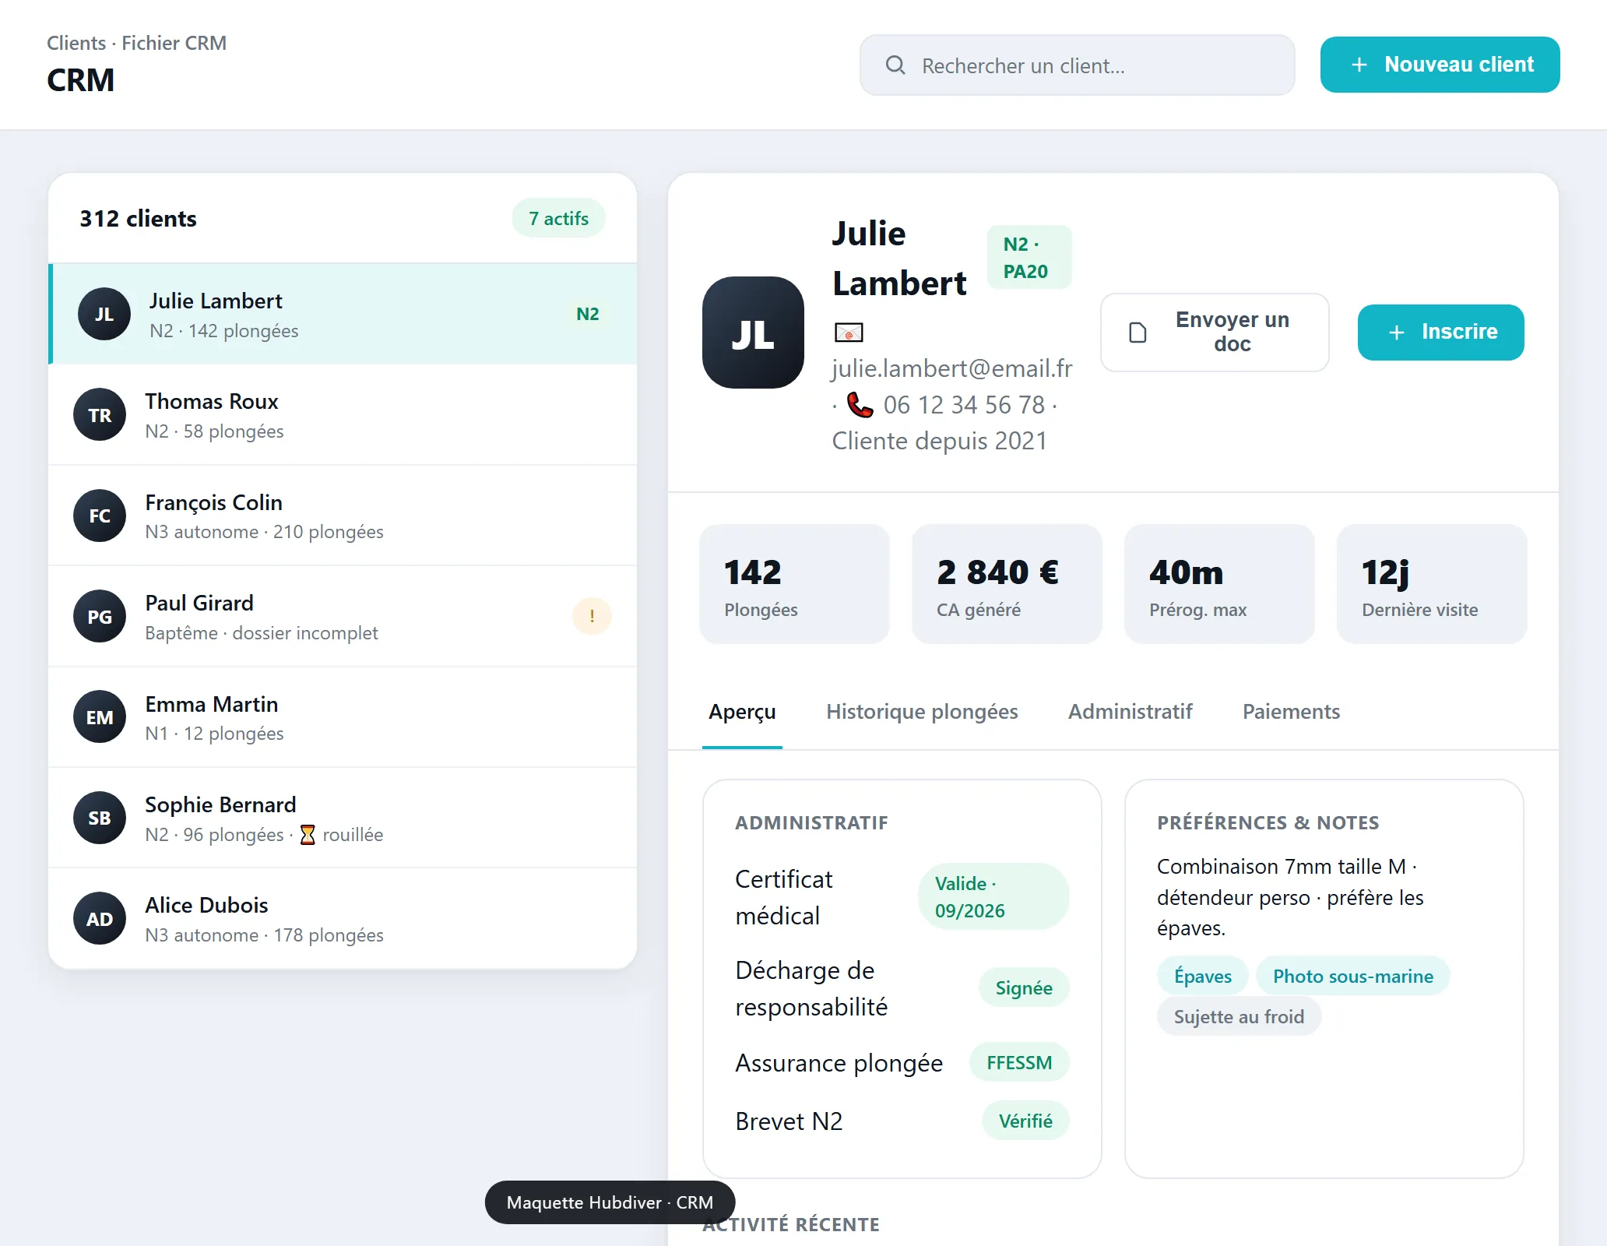This screenshot has height=1246, width=1607.
Task: Click the N2 · PA20 level badge
Action: coord(1029,258)
